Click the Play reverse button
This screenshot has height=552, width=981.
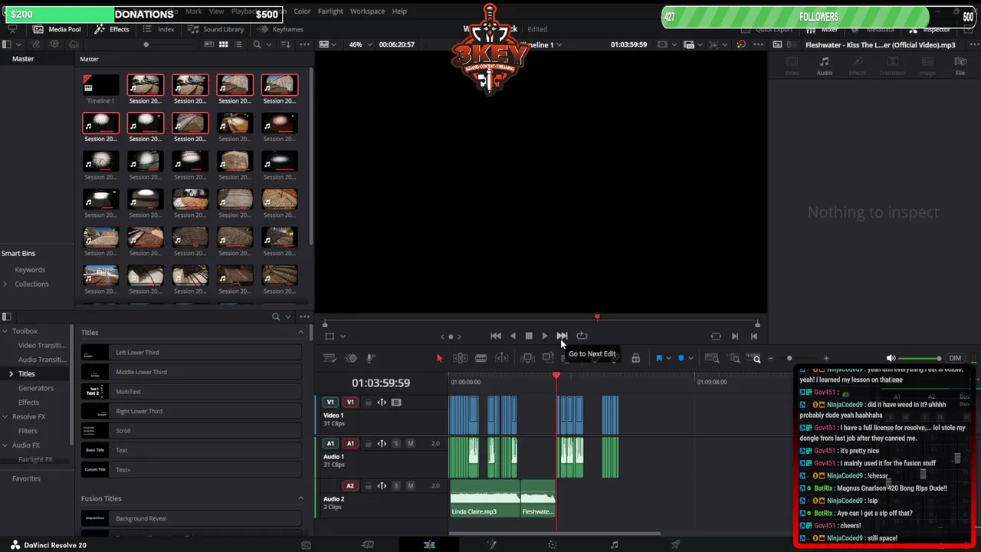(x=513, y=336)
